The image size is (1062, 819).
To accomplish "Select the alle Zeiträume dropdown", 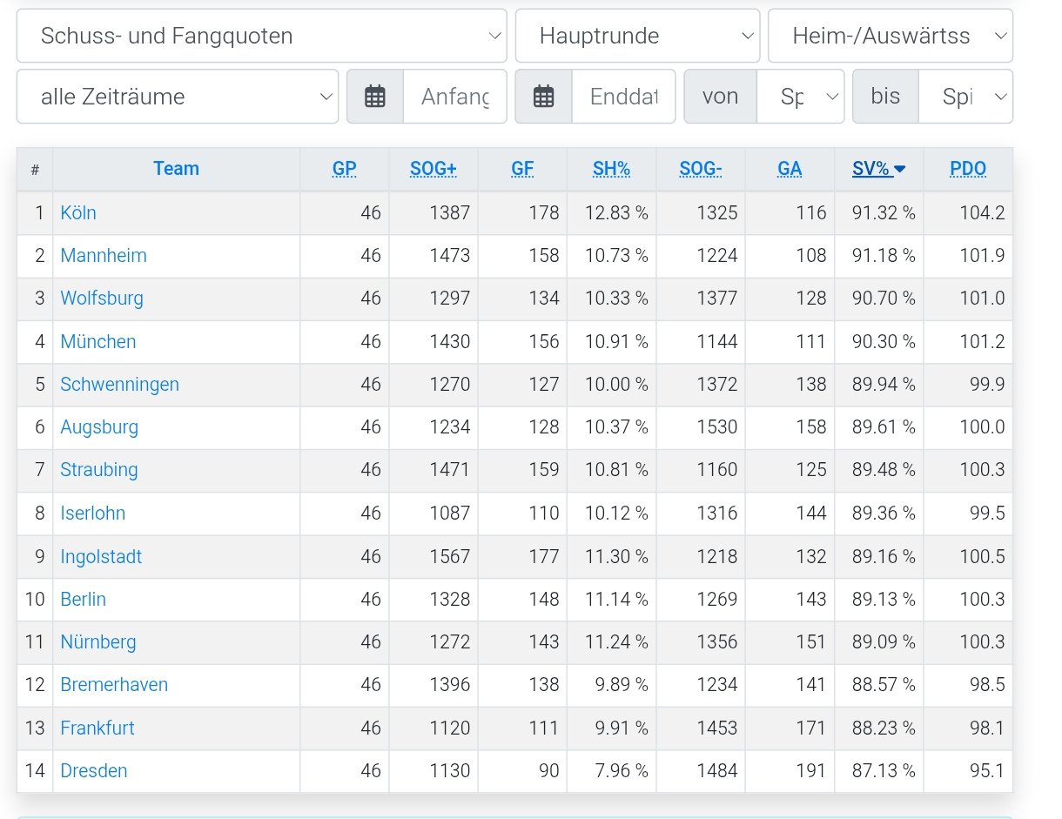I will (x=177, y=97).
